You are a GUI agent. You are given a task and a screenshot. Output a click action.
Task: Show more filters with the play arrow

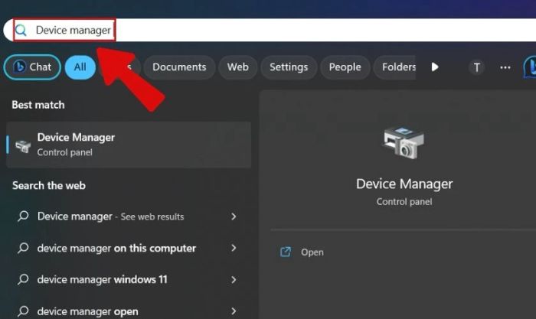435,67
